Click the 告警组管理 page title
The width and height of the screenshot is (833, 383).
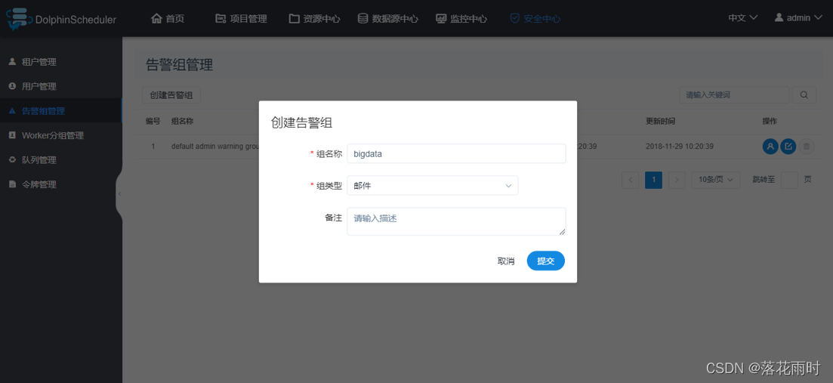[179, 65]
